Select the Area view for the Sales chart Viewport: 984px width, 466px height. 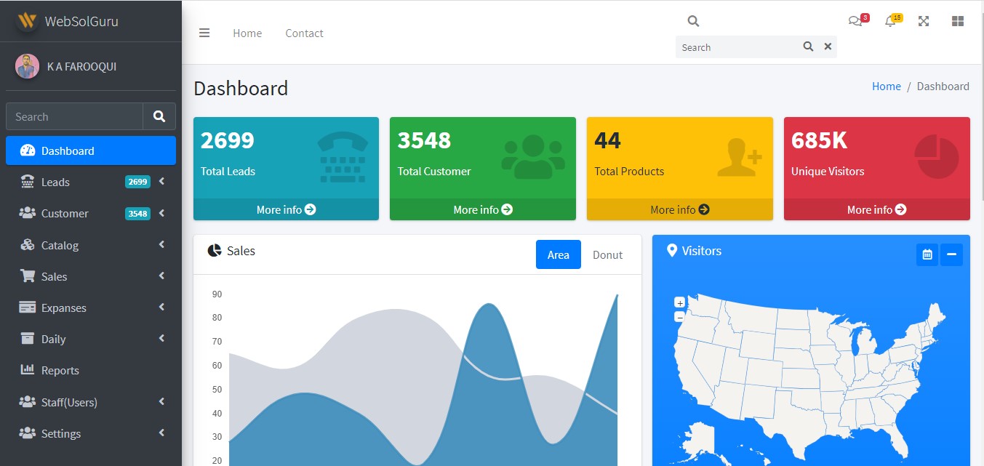pyautogui.click(x=558, y=254)
